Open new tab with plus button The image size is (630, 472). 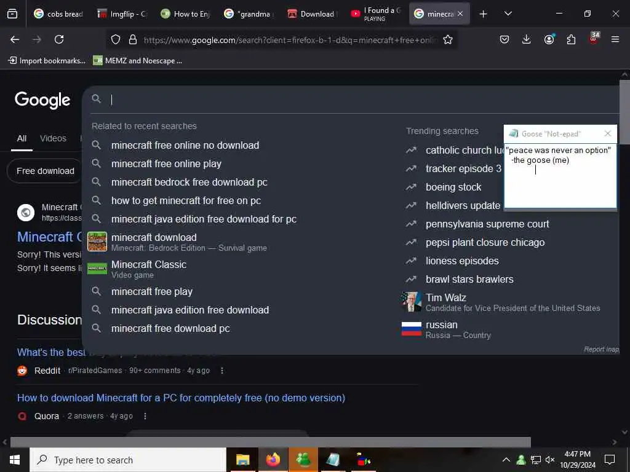pyautogui.click(x=484, y=14)
